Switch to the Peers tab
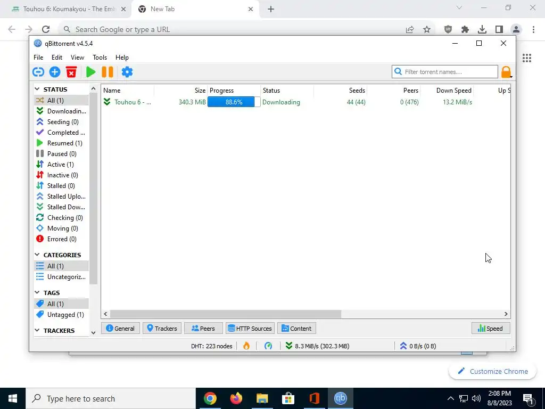The height and width of the screenshot is (409, 545). (203, 328)
